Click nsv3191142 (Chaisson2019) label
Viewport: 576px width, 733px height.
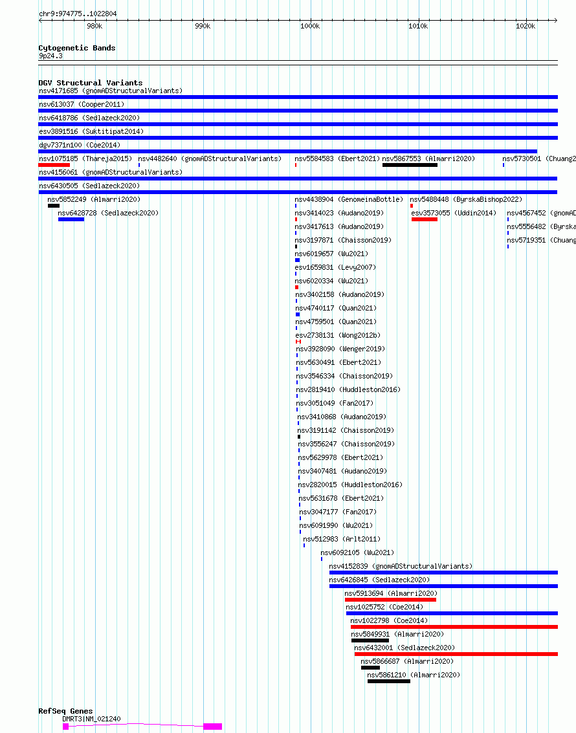tap(346, 430)
